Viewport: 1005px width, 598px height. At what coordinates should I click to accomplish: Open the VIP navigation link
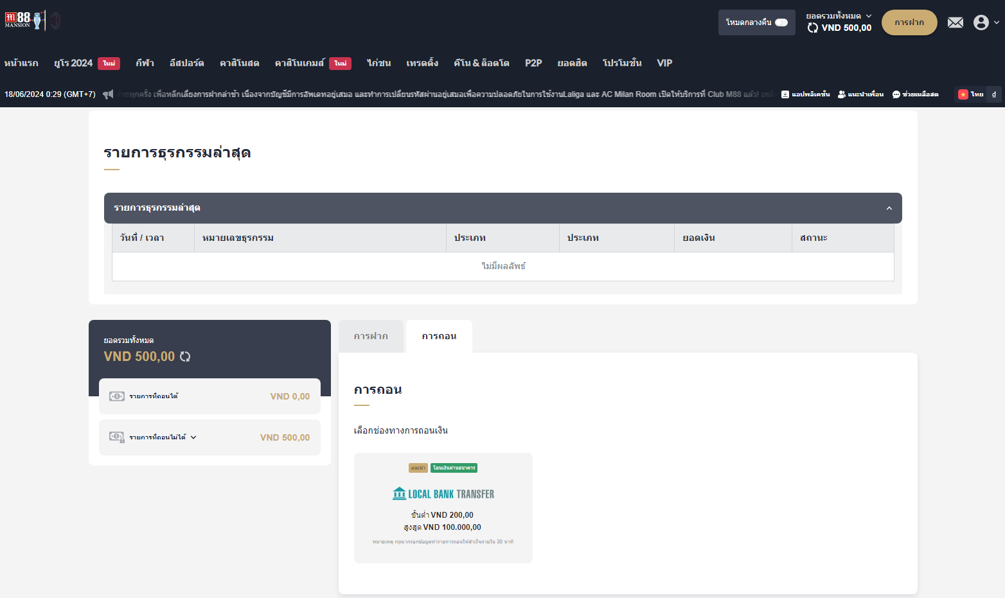(x=664, y=63)
